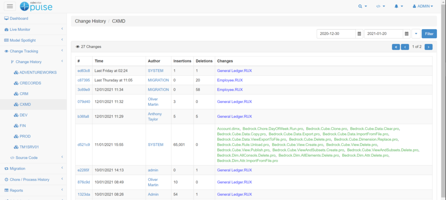
Task: Open the ADMIN user menu
Action: pos(422,7)
